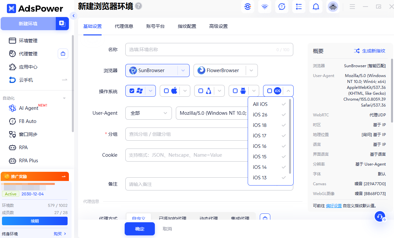Select iOS 15 in the dropdown list
Screen dimensions: 394x238
tap(269, 157)
